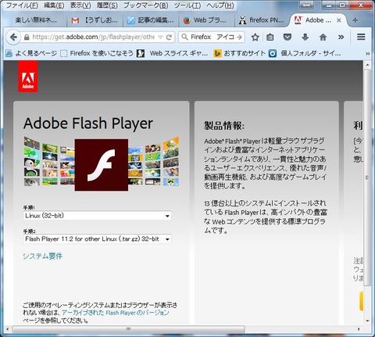
Task: Reload the page with the refresh icon
Action: click(169, 37)
